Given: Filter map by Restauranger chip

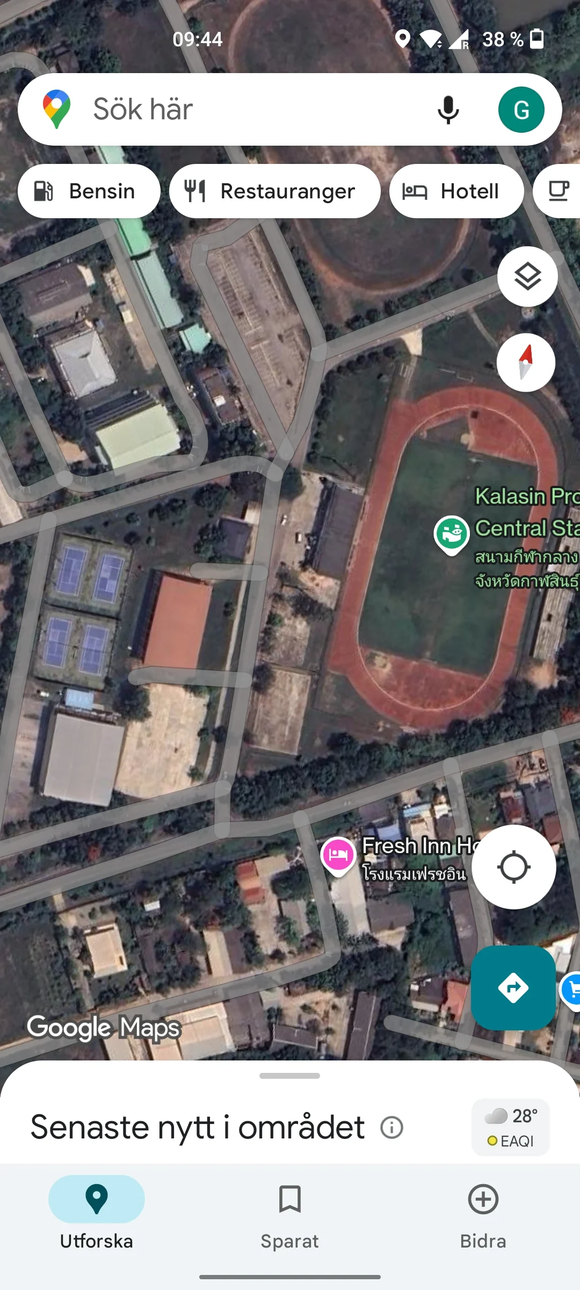Looking at the screenshot, I should pyautogui.click(x=275, y=191).
